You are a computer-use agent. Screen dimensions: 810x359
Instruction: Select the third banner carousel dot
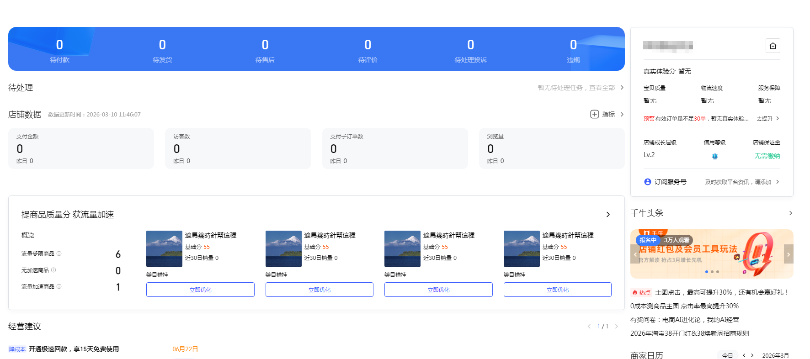(x=718, y=272)
